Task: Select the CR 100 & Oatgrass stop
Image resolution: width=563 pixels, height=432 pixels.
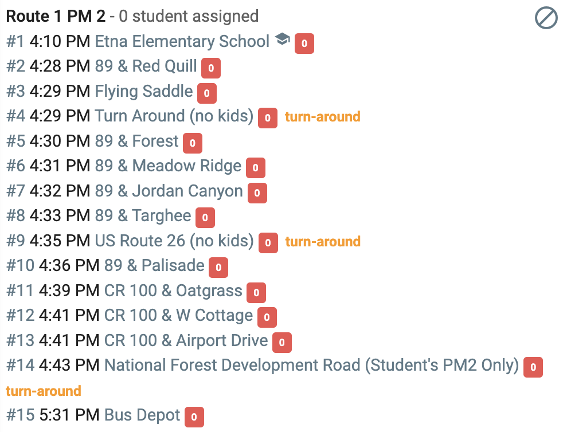Action: (173, 290)
